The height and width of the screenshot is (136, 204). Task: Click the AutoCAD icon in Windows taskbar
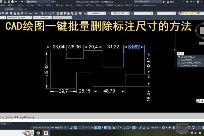[46, 133]
